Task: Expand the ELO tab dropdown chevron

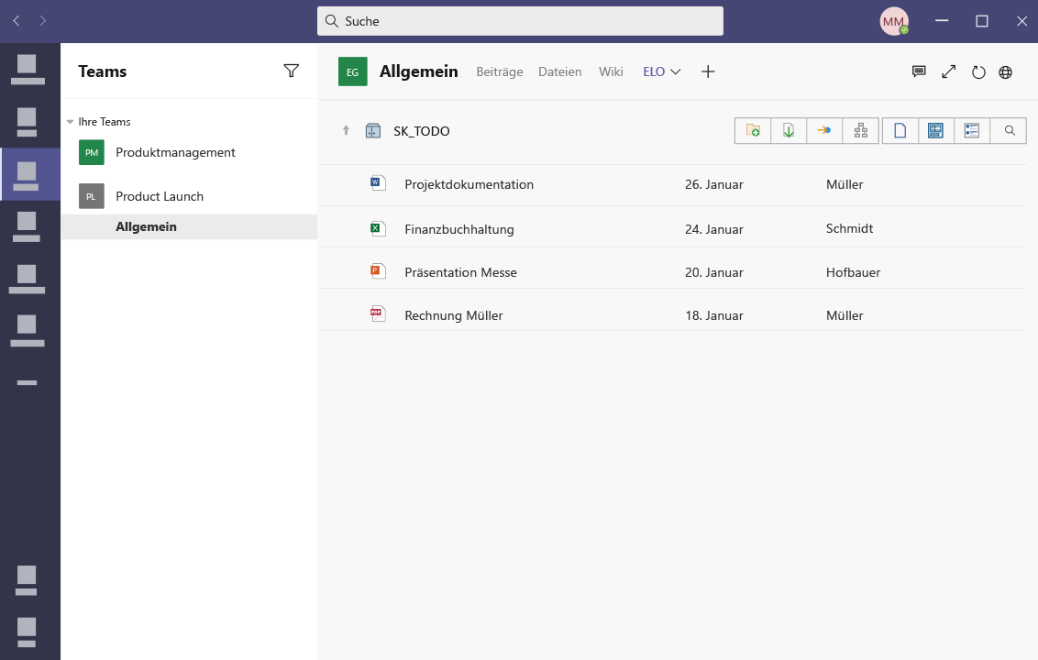Action: [675, 71]
